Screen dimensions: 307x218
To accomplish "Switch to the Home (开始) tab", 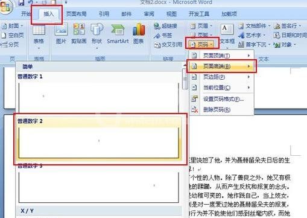I will point(26,14).
